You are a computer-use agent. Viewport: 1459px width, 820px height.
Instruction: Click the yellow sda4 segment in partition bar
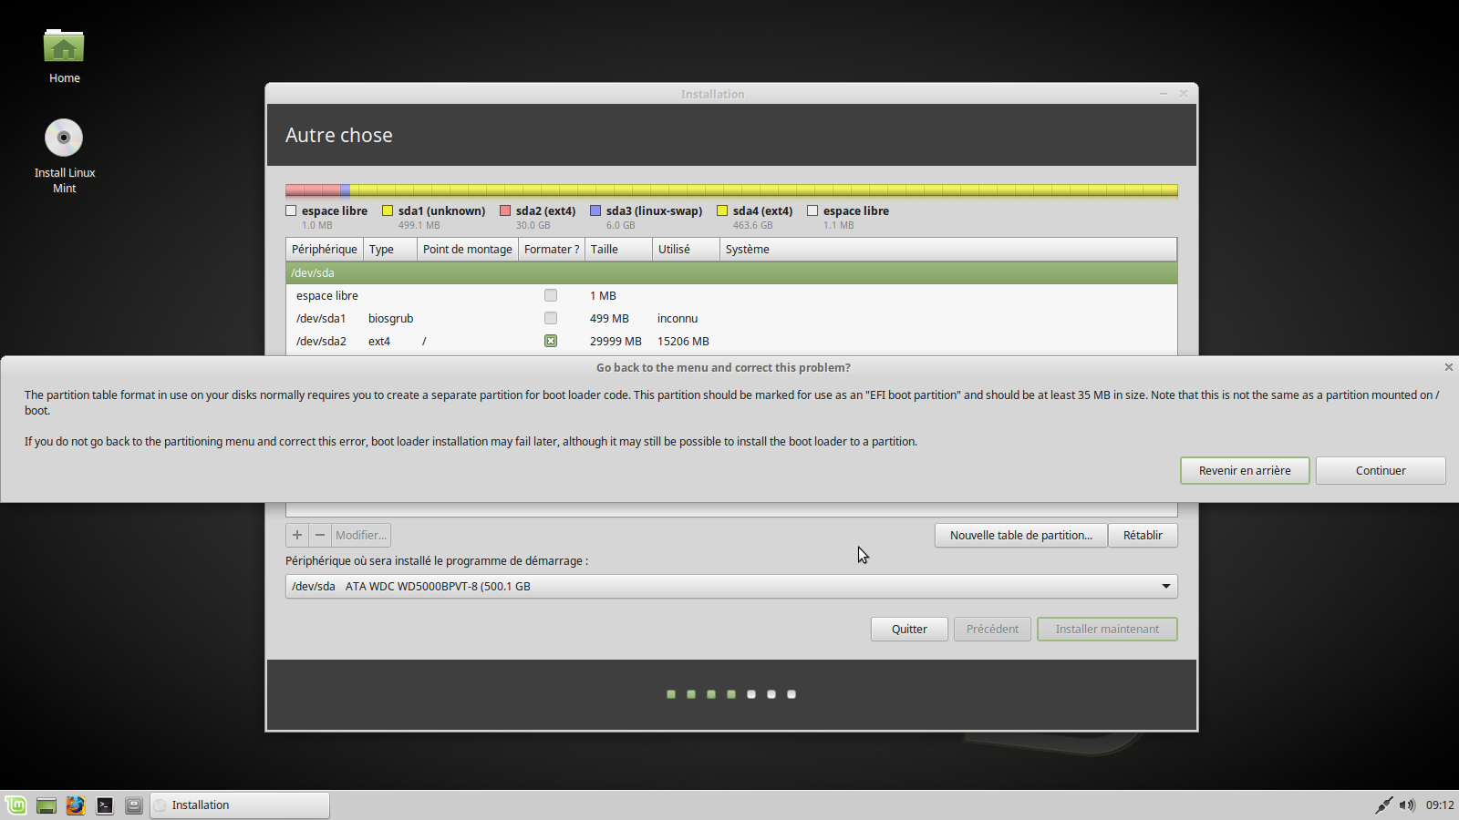point(766,190)
